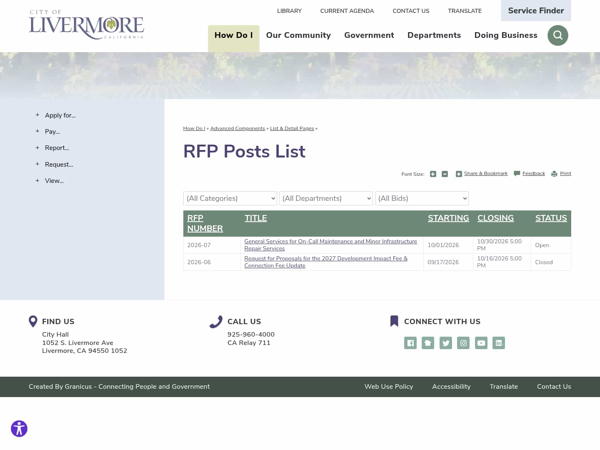This screenshot has height=450, width=600.
Task: Open the site search magnifier icon
Action: [x=557, y=35]
